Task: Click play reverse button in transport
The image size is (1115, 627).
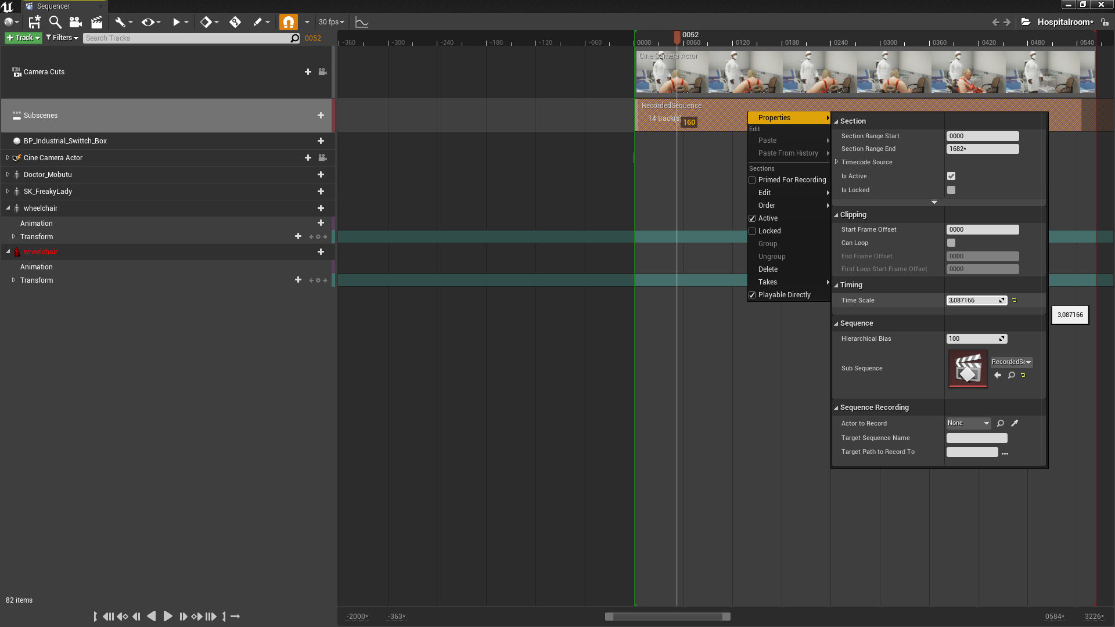Action: [151, 617]
